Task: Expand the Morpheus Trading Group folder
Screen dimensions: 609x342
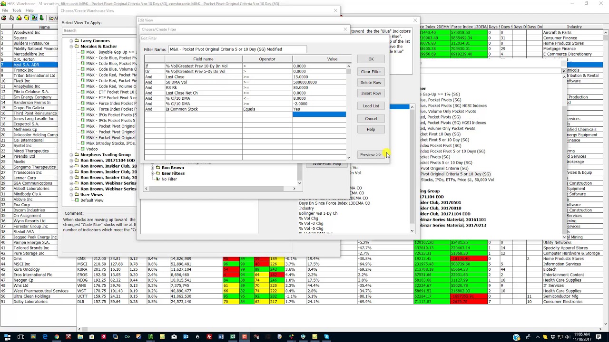Action: point(71,155)
